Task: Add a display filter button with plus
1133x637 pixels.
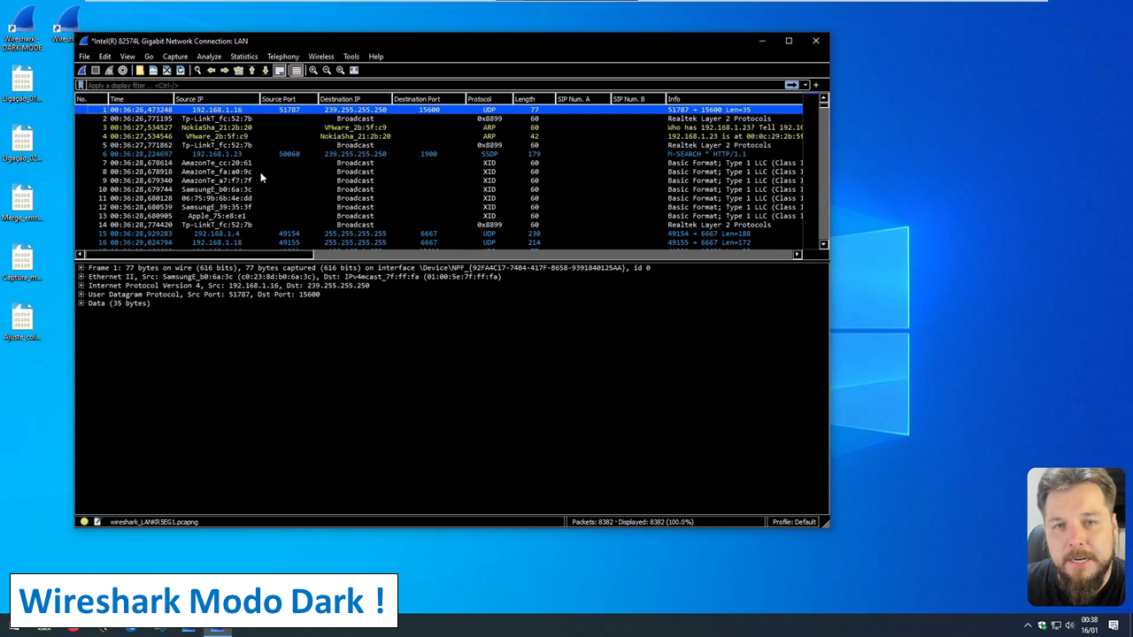Action: coord(816,85)
